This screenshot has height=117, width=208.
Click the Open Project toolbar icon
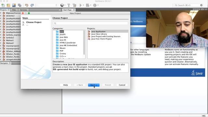[14, 5]
